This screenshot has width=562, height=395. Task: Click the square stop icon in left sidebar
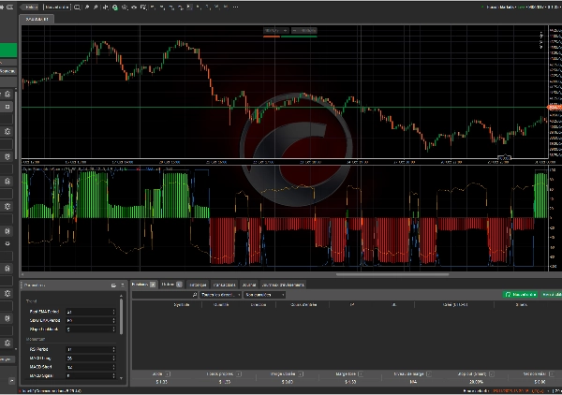pos(7,107)
